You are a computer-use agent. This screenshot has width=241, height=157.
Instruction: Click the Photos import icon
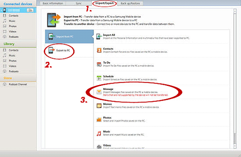pos(99,120)
